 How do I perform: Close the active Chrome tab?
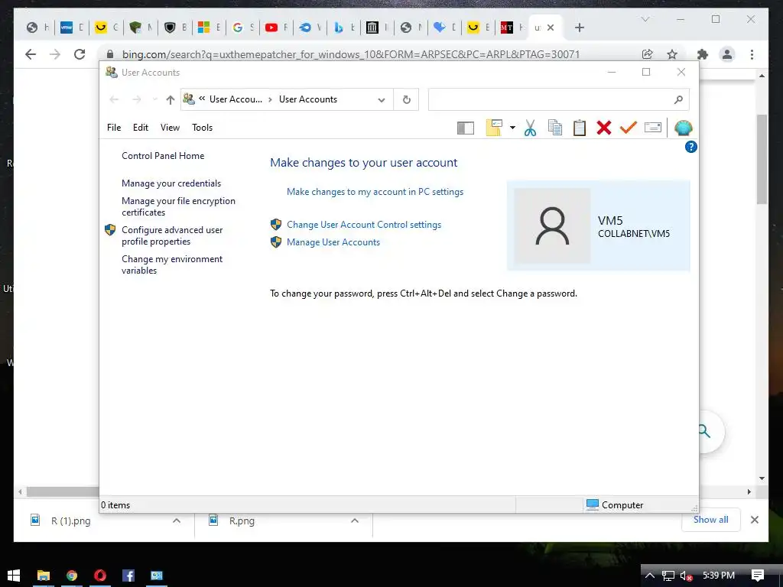tap(551, 28)
